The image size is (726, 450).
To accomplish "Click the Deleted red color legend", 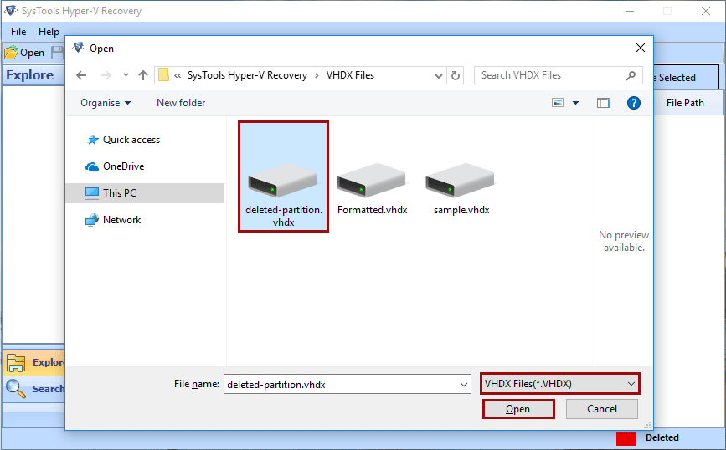I will coord(626,437).
